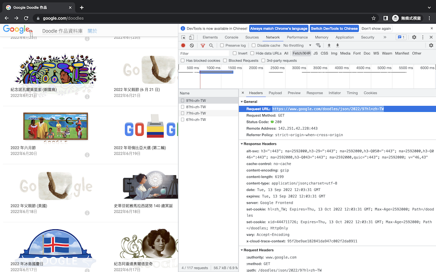Viewport: 436px width, 272px height.
Task: Open DevTools three-dot customize menu
Action: tap(422, 37)
